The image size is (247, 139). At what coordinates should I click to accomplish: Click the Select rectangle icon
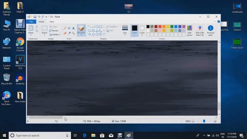[44, 28]
